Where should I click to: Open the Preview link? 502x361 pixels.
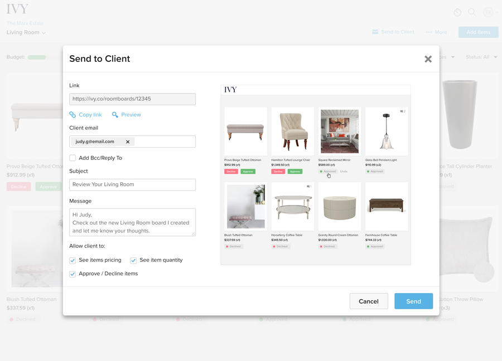click(131, 114)
